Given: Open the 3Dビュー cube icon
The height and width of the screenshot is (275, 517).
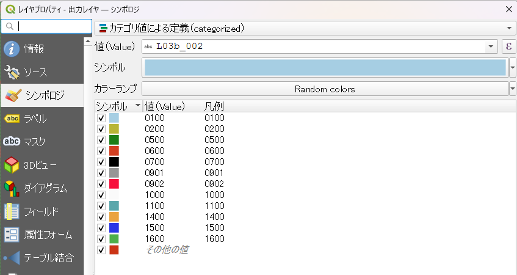Looking at the screenshot, I should [12, 165].
